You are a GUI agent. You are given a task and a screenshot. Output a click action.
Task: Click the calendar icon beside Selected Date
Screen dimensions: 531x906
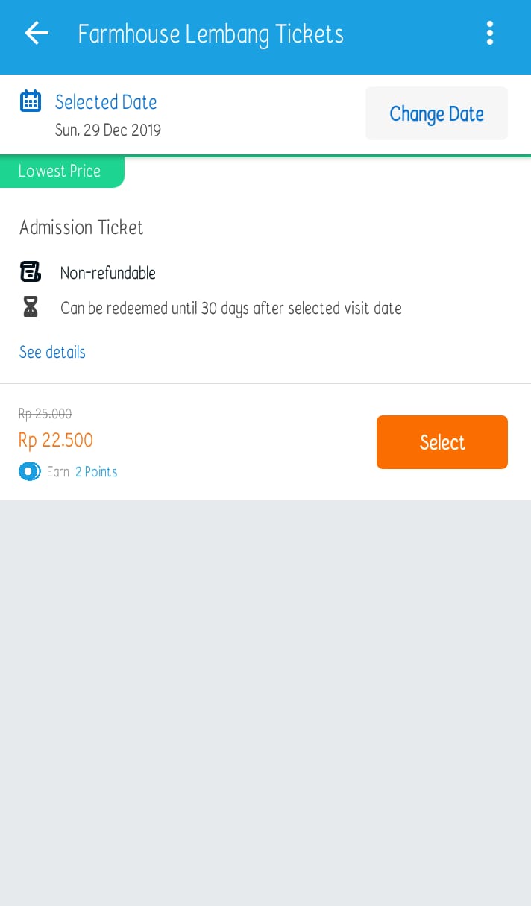(x=31, y=101)
